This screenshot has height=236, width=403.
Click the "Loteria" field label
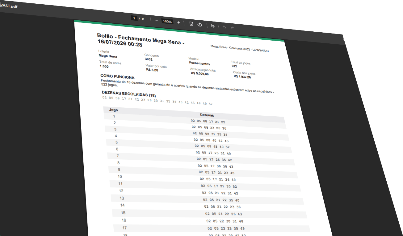[104, 51]
